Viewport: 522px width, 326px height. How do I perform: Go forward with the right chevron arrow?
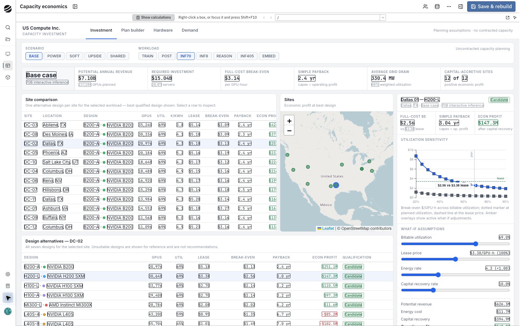coord(271,18)
